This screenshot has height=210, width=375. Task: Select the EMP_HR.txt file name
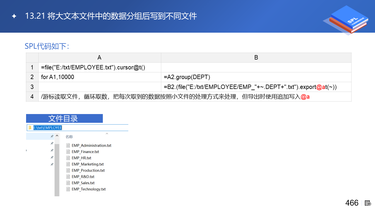click(81, 158)
